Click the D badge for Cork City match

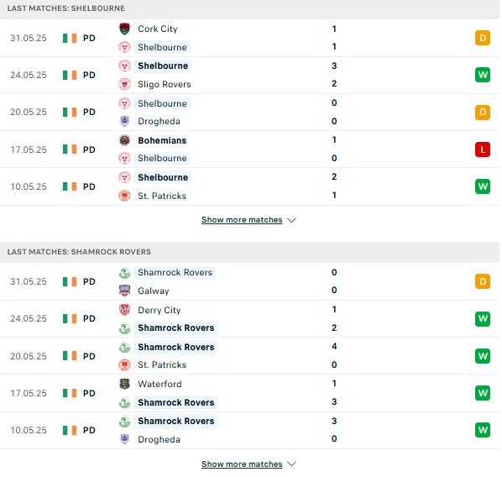483,38
